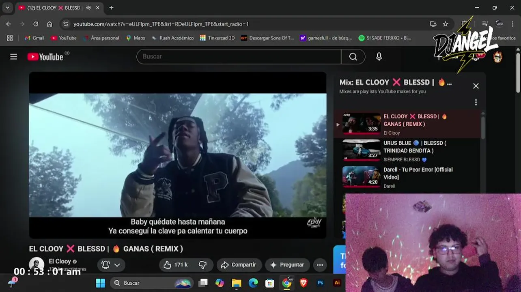Close the Mix playlist panel
The height and width of the screenshot is (292, 521).
[x=476, y=86]
